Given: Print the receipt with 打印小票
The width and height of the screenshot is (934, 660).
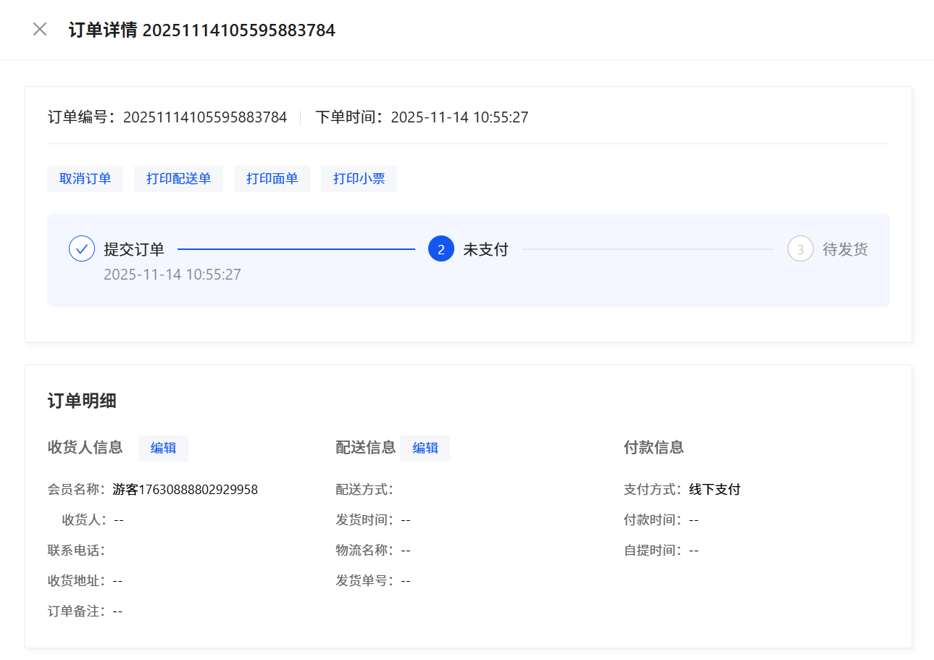Looking at the screenshot, I should pyautogui.click(x=359, y=179).
